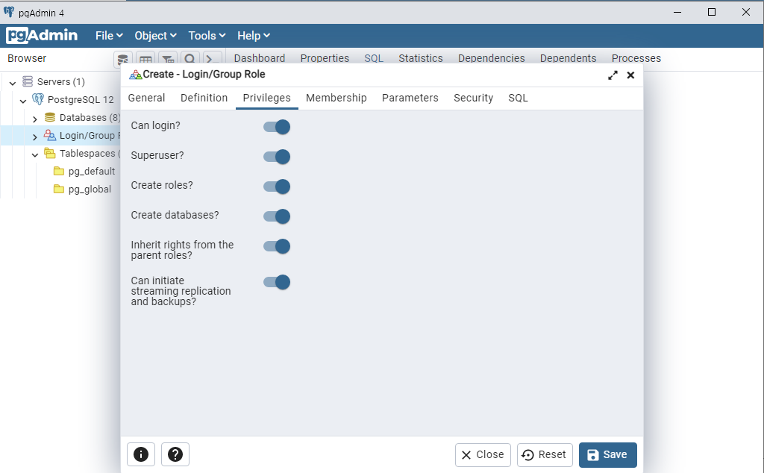Screen dimensions: 764x473
Task: Save the new Login/Group Role
Action: pos(607,454)
